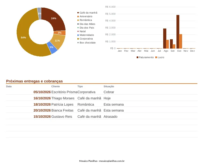Click the Jan axis label
Screen dimensions: 203x168
(120, 51)
